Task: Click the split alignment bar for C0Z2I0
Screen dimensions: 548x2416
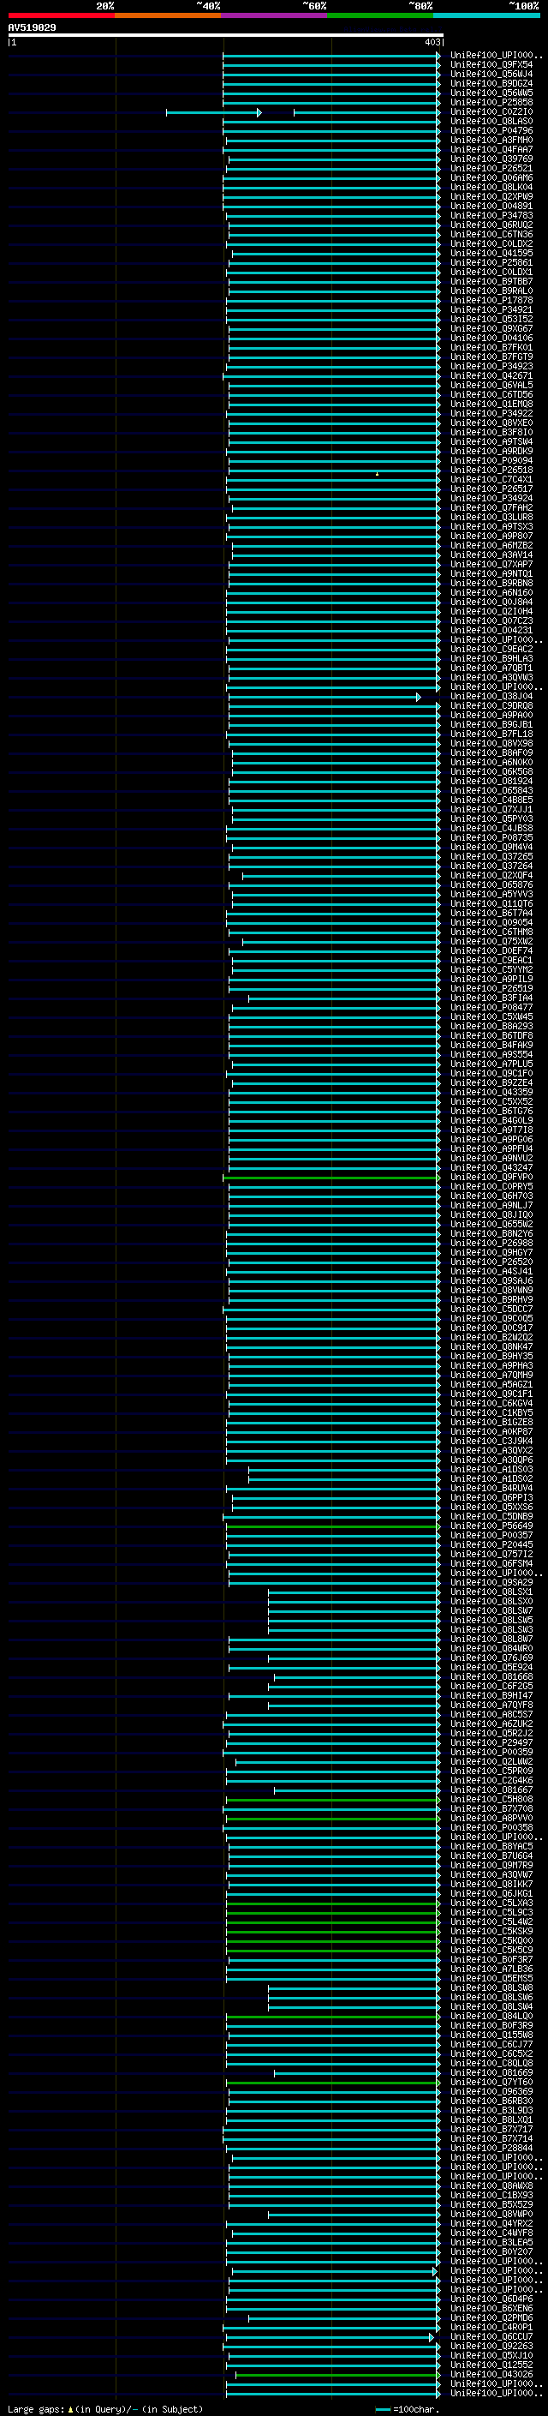Action: [302, 112]
